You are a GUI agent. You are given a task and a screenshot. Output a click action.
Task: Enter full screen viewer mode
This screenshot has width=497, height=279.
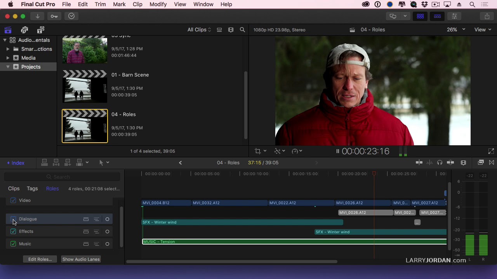(491, 151)
